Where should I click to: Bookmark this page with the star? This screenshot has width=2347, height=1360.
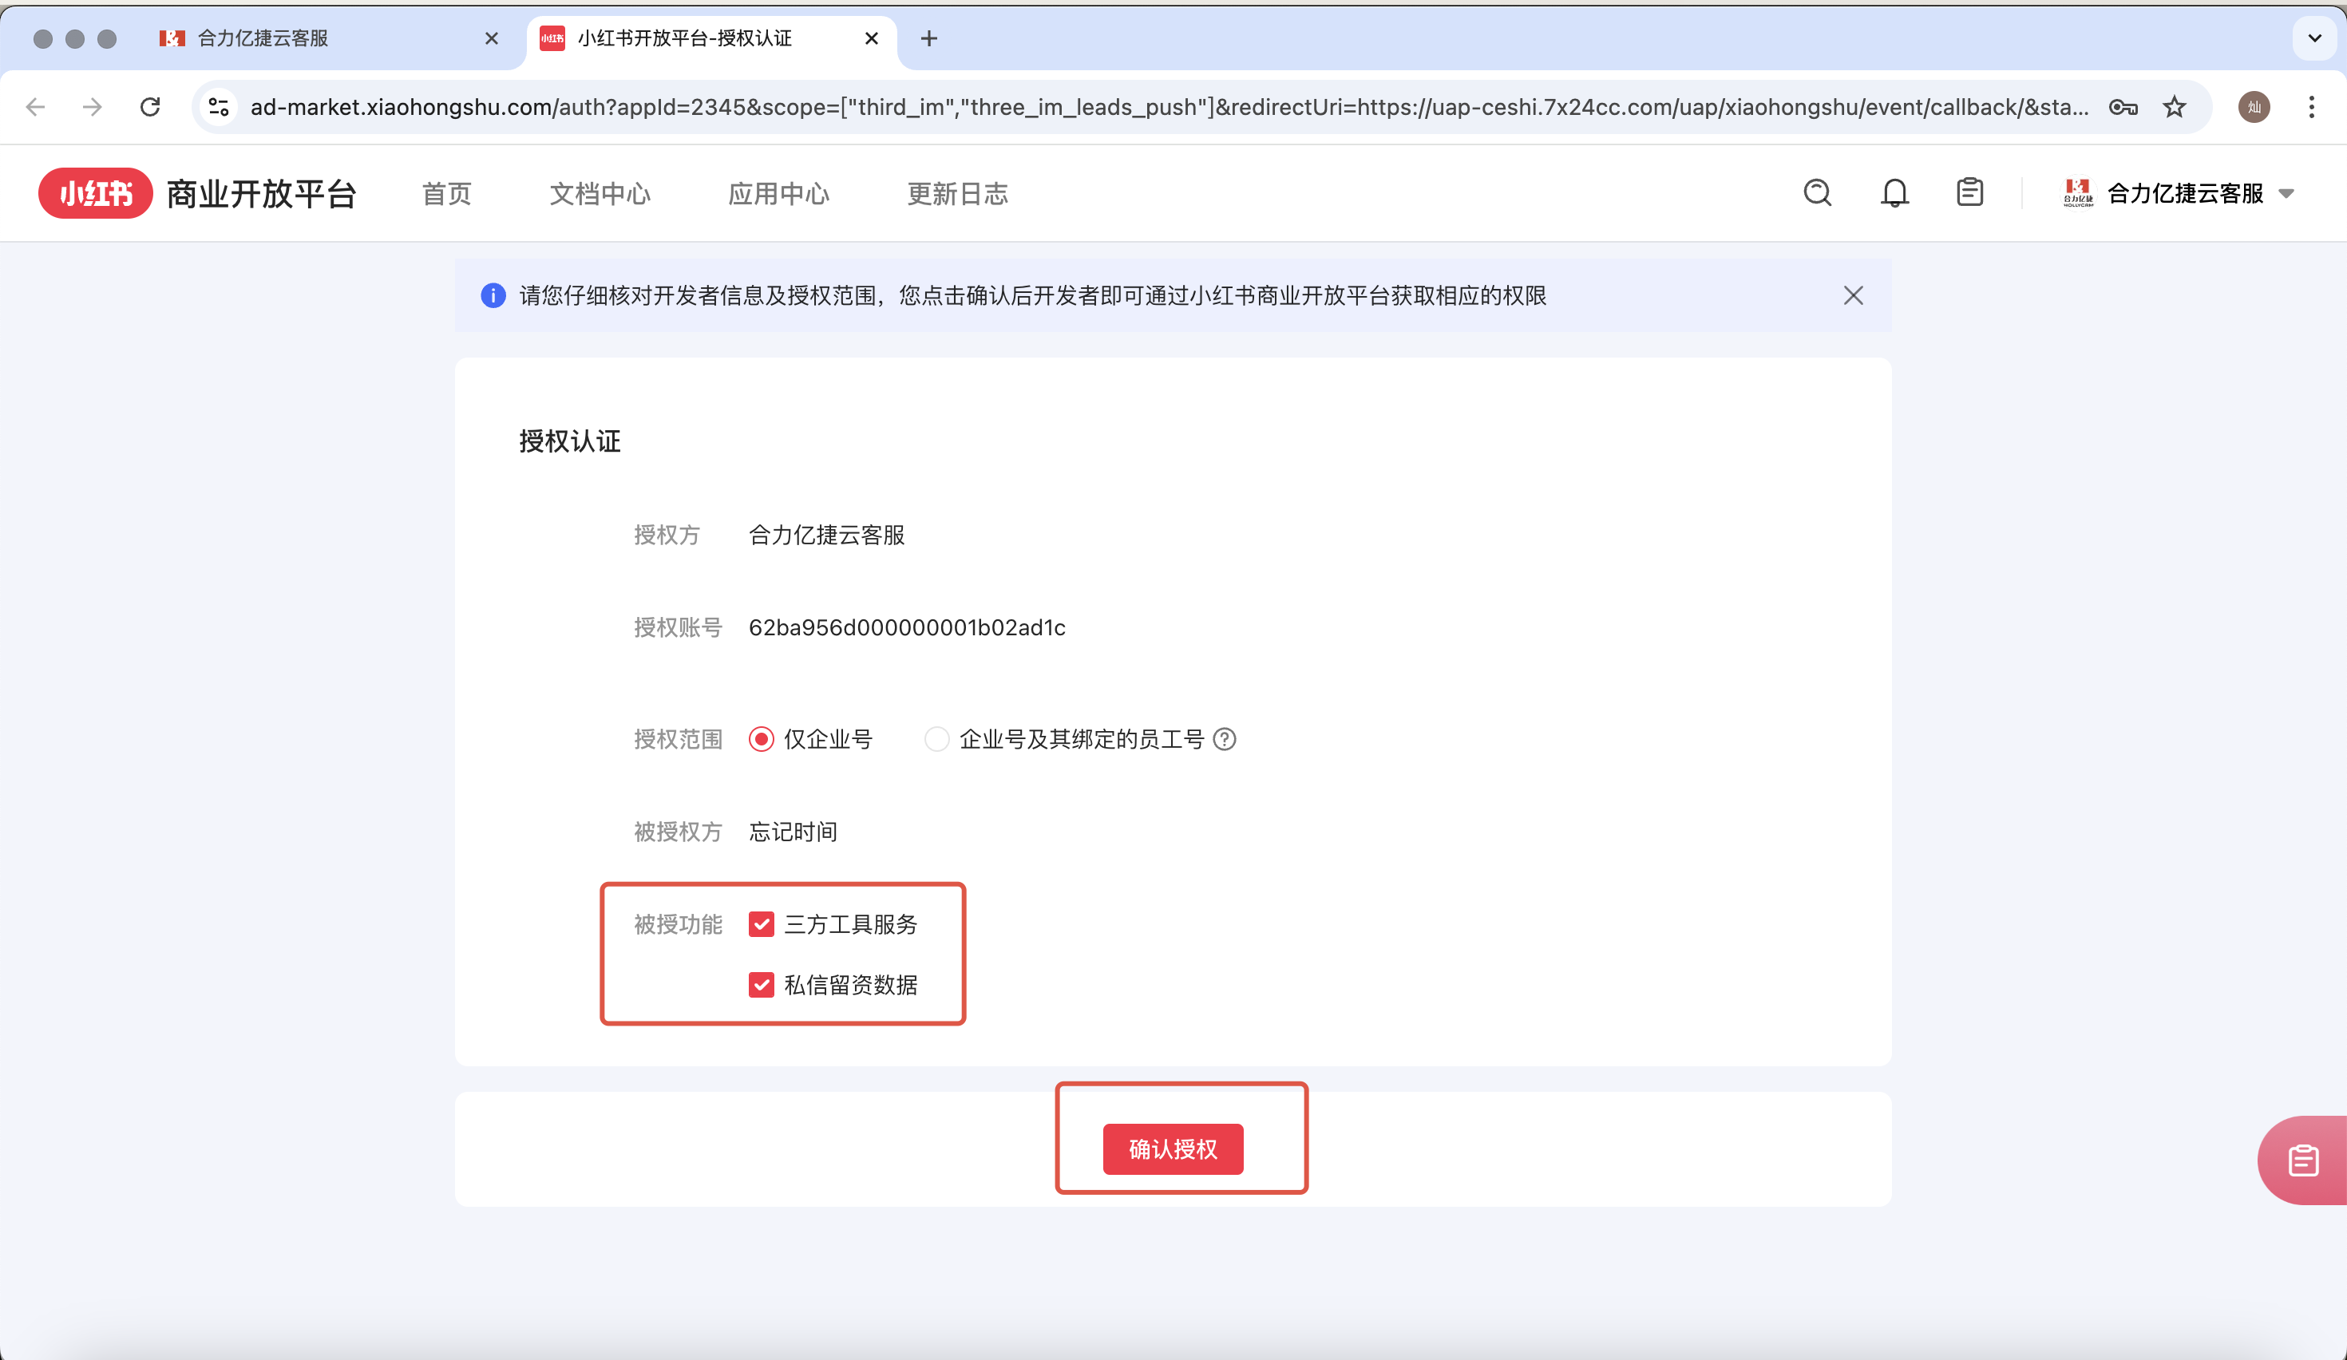click(2174, 107)
